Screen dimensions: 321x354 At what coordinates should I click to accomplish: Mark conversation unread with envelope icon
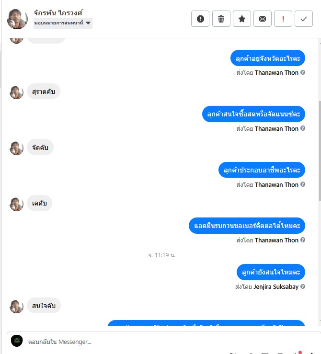click(x=262, y=19)
